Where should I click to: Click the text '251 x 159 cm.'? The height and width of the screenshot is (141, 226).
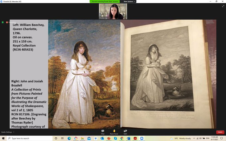click(23, 41)
